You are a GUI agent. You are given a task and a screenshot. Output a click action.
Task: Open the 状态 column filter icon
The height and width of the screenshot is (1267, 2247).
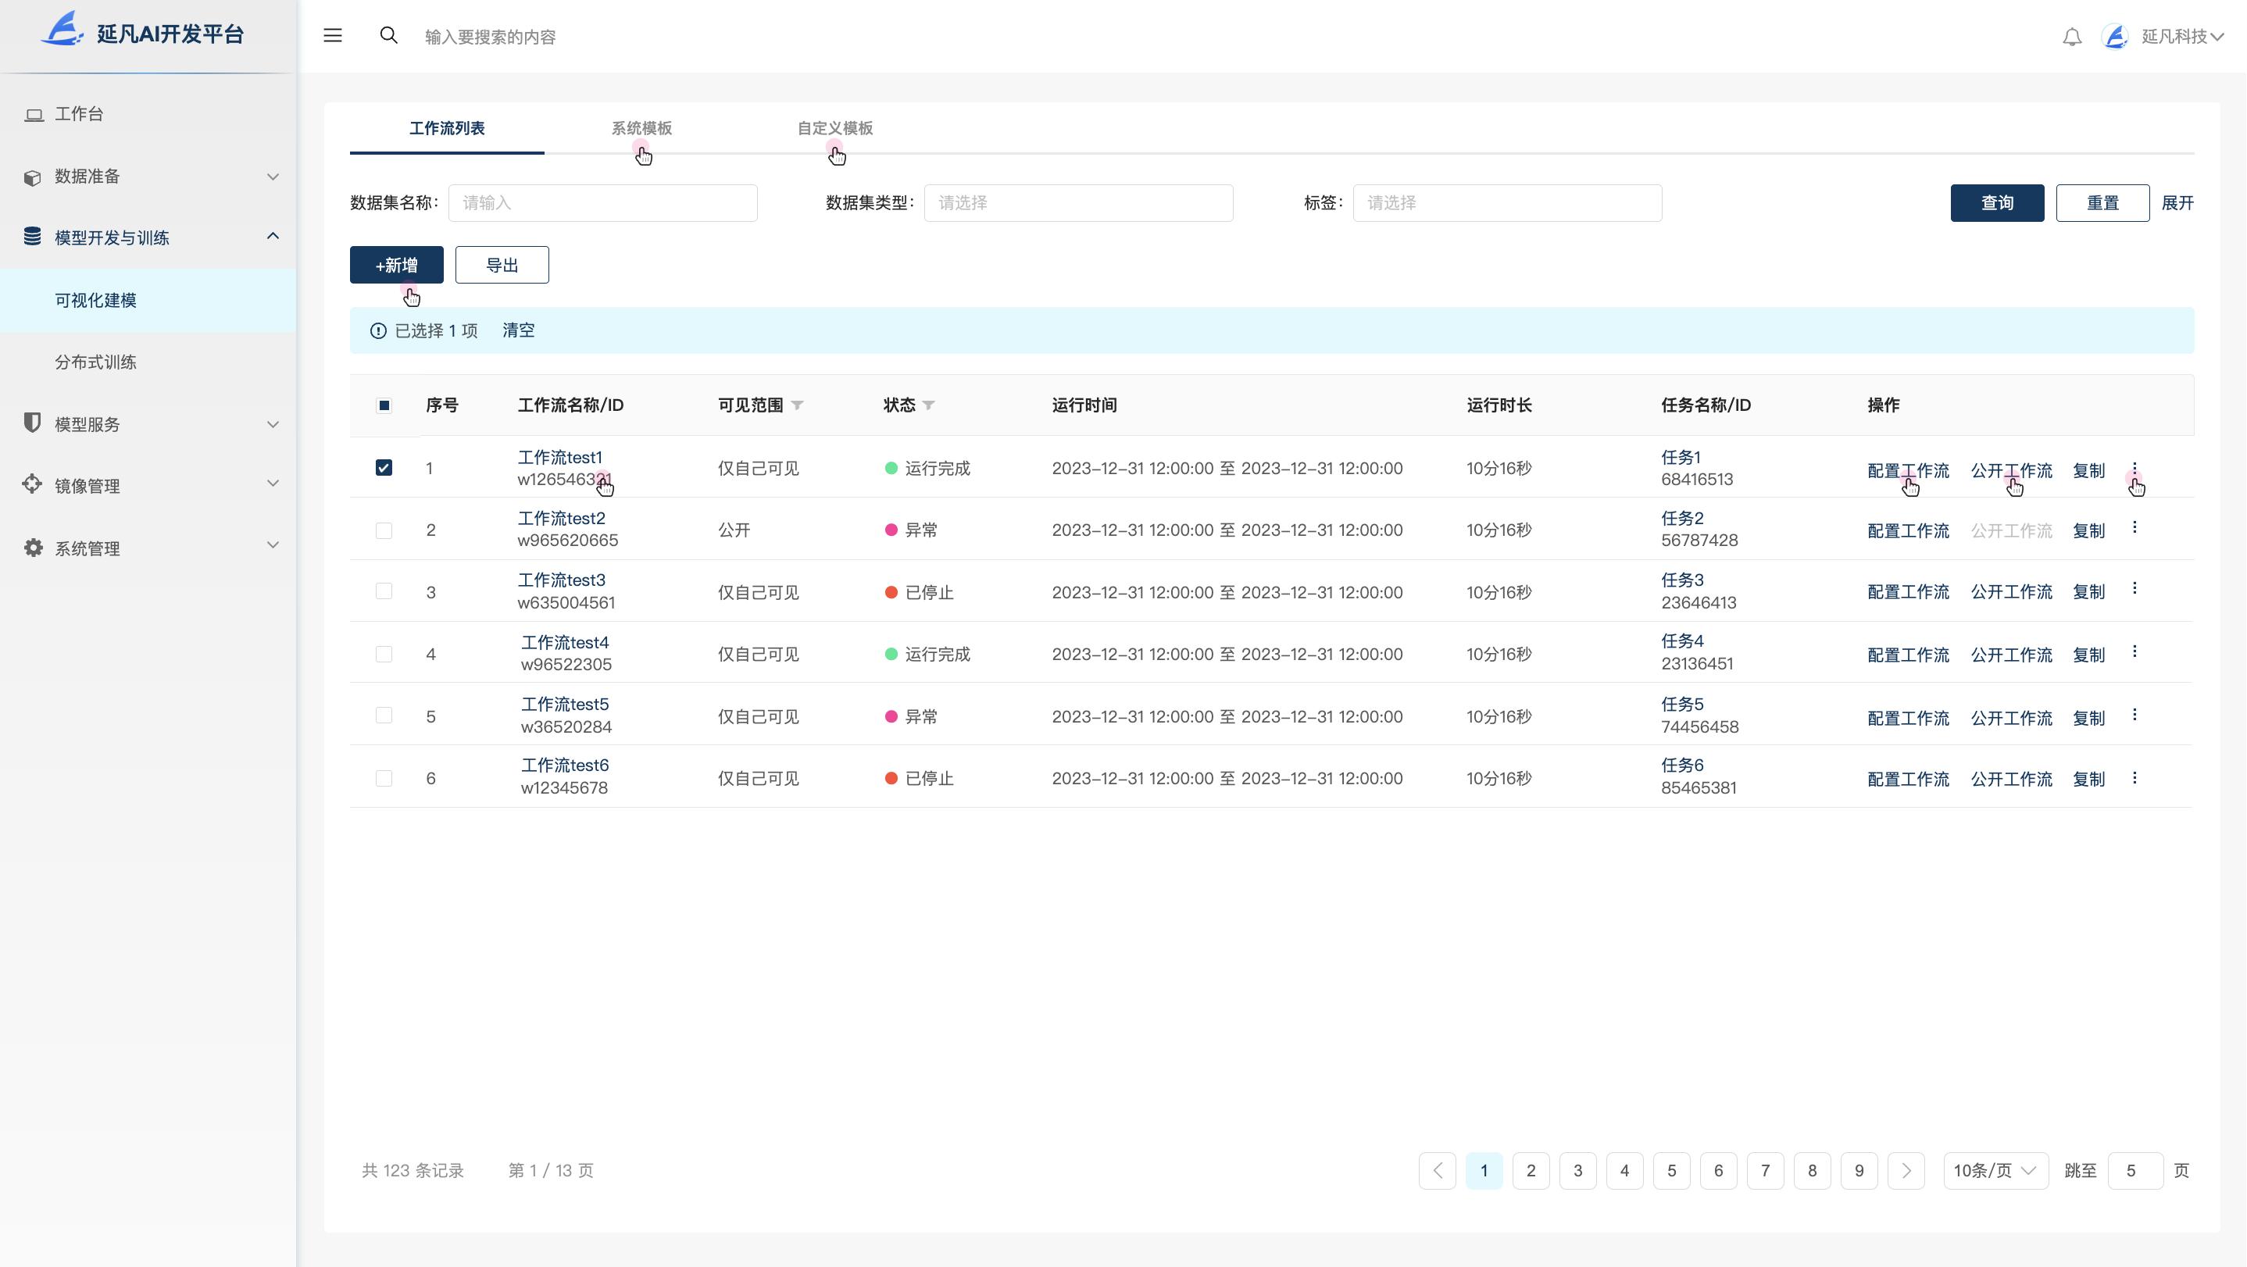(929, 405)
